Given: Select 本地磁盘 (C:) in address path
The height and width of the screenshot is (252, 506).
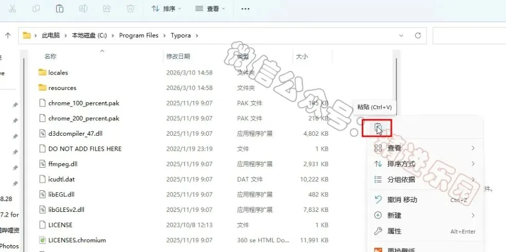Looking at the screenshot, I should pos(89,35).
